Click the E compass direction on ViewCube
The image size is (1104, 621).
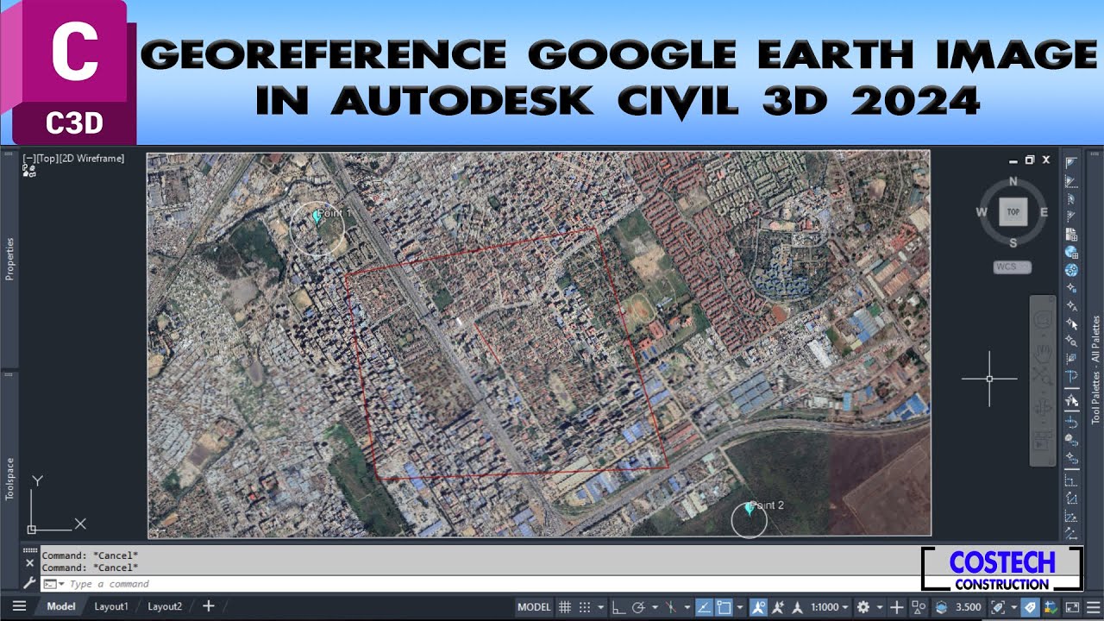[1044, 212]
